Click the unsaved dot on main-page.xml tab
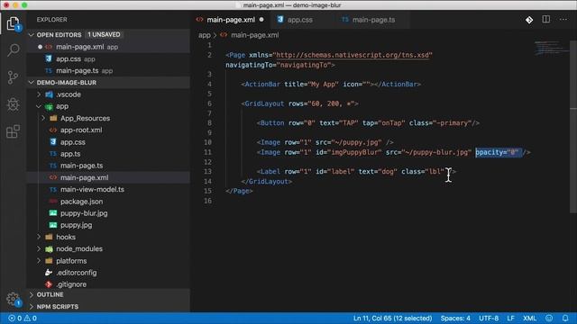The height and width of the screenshot is (324, 577). 261,20
